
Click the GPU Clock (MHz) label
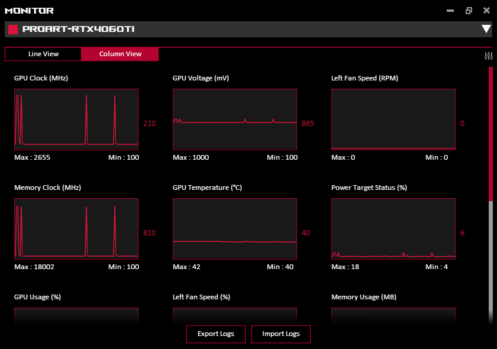click(41, 78)
